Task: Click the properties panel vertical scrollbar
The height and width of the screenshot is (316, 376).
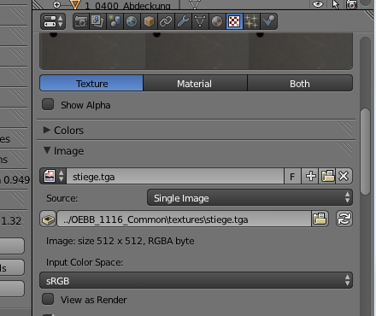Action: pos(365,152)
